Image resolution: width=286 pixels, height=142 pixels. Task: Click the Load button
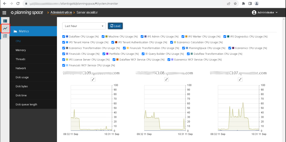[x=115, y=26]
